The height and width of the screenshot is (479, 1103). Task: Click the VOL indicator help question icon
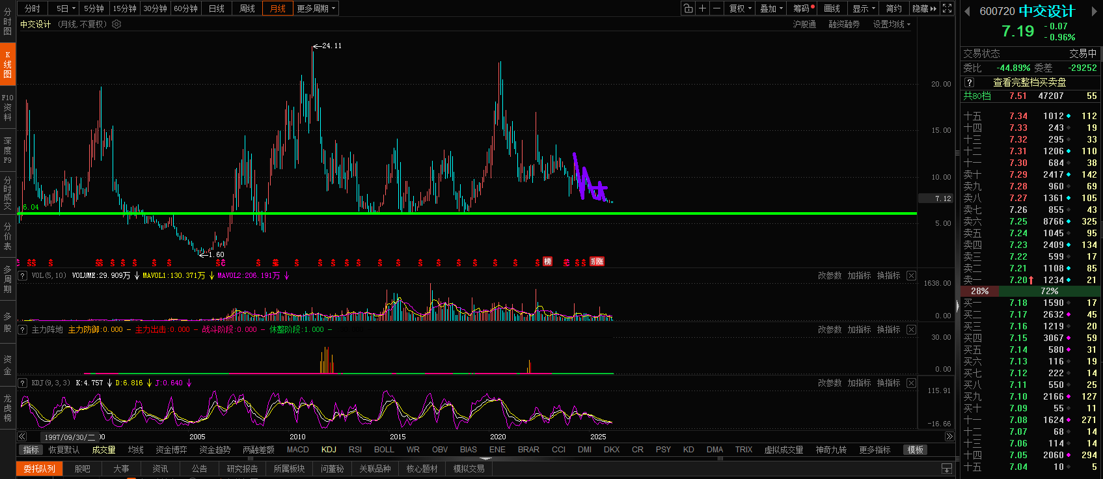tap(23, 276)
